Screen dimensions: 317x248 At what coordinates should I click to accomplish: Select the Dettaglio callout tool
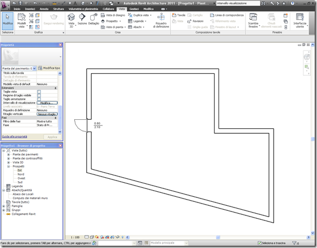93,19
